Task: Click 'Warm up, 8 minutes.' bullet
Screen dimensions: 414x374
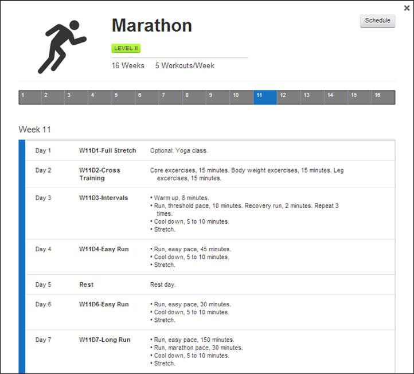Action: point(180,198)
